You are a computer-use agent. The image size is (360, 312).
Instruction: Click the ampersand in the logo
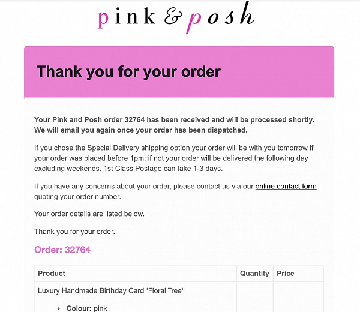click(173, 17)
